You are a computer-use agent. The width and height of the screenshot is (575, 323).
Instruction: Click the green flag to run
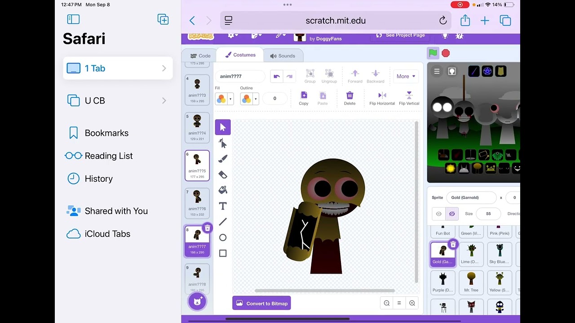pyautogui.click(x=433, y=53)
